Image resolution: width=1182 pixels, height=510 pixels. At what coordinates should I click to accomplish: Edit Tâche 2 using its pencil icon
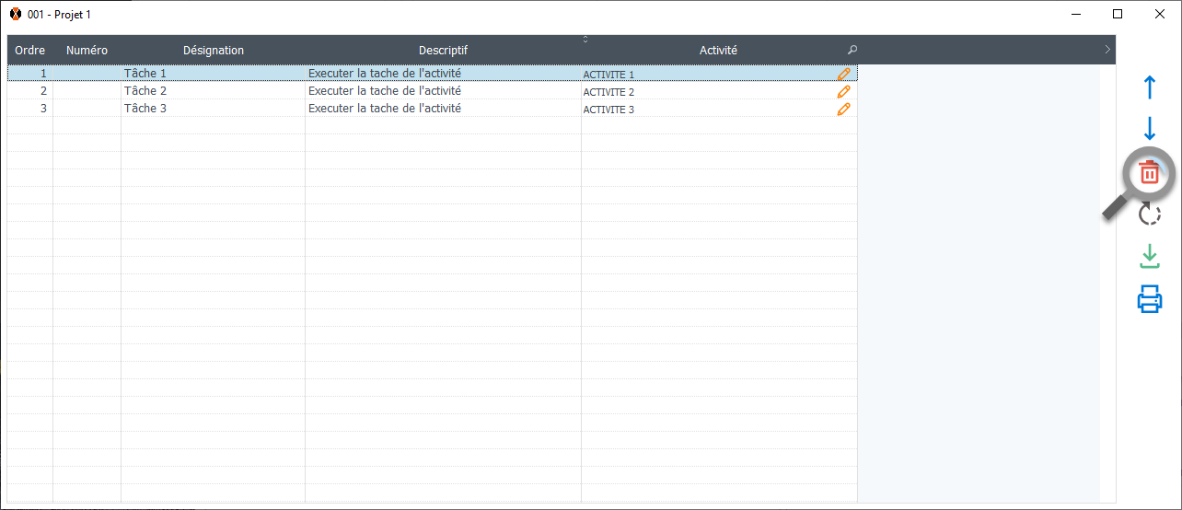point(843,91)
